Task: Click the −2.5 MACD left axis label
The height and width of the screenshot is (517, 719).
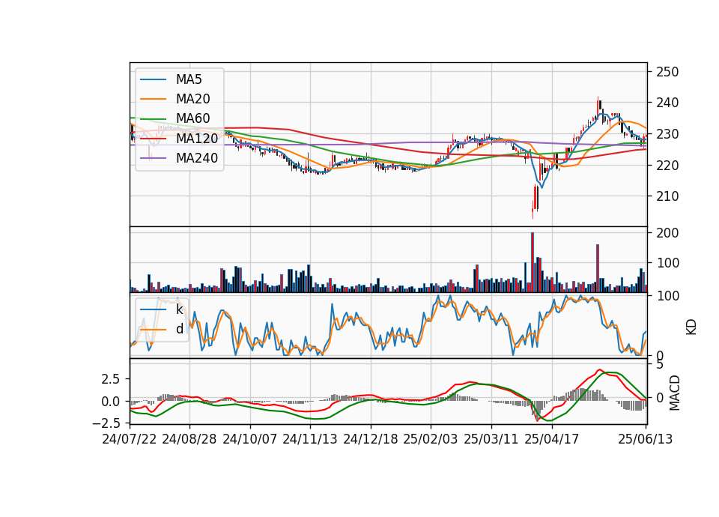Action: click(106, 423)
